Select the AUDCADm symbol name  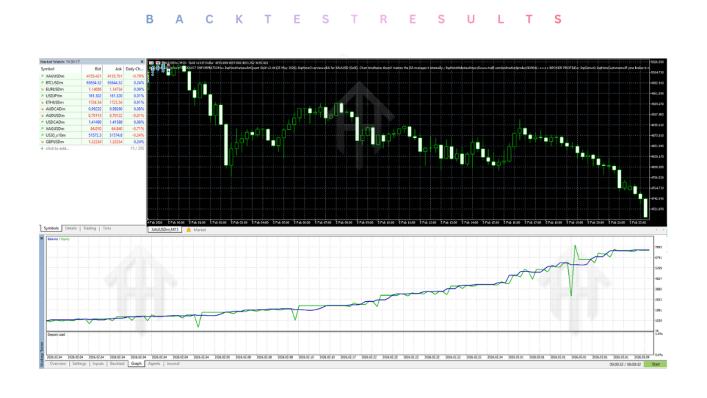(x=55, y=109)
